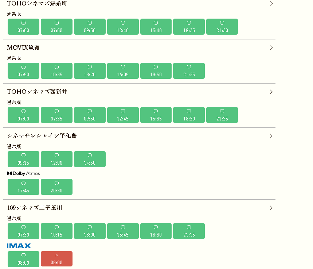Choose 18:30 showtime at TOHOシネマズ西新井
Screen dimensions: 313x269
click(189, 115)
